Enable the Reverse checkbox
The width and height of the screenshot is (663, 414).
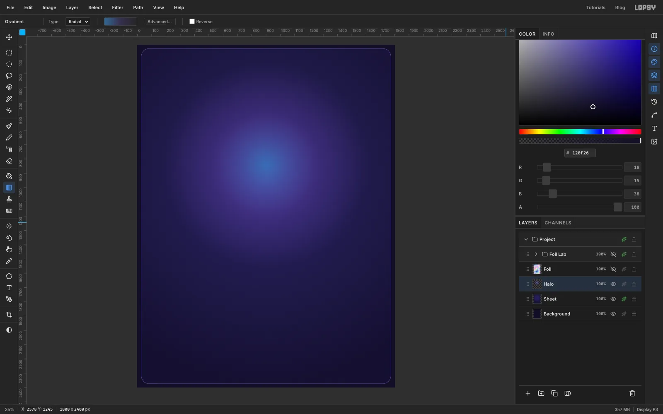coord(192,22)
